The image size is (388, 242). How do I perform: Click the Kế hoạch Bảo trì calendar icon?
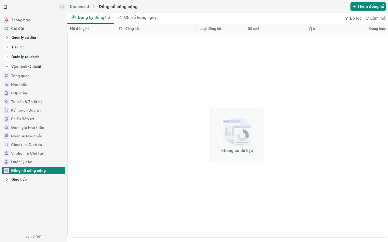tap(6, 110)
